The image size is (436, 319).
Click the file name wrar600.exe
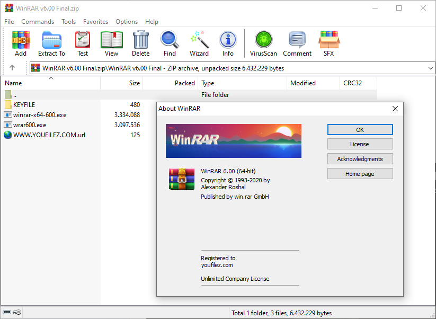30,125
